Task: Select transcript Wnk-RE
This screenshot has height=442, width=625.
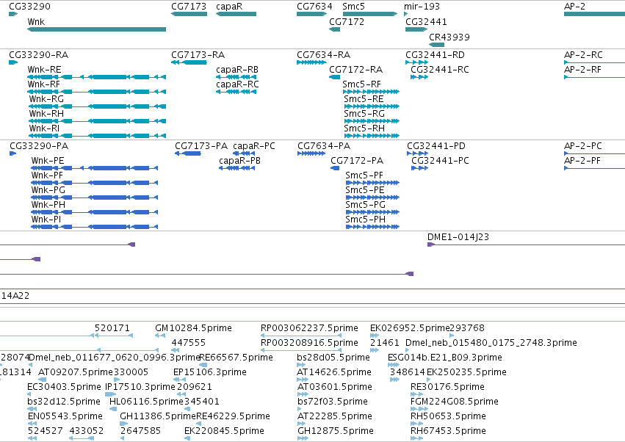Action: (96, 77)
